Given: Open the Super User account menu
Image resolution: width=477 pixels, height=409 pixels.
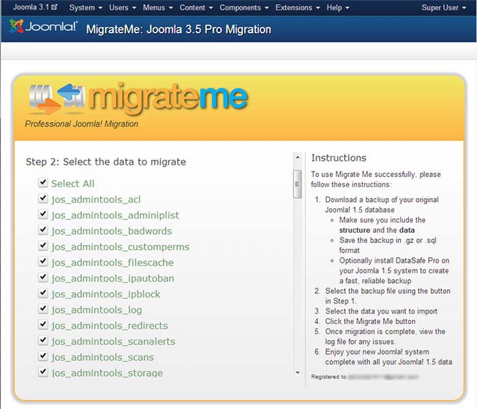Looking at the screenshot, I should (x=444, y=7).
